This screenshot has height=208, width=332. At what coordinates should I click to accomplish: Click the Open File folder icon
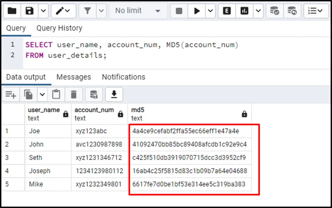[12, 11]
